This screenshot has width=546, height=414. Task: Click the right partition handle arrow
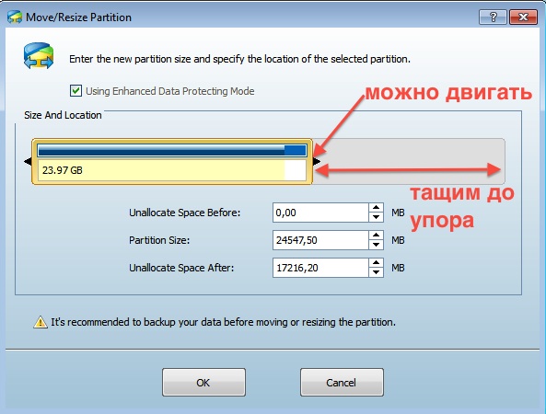pos(317,161)
